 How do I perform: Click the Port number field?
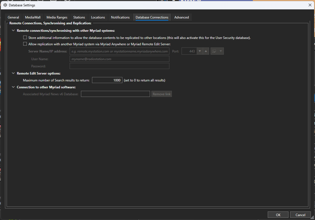(189, 51)
